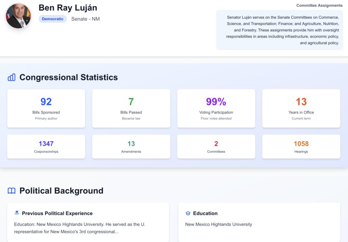Click the Committee Assignments label
The width and height of the screenshot is (348, 242).
tap(320, 5)
